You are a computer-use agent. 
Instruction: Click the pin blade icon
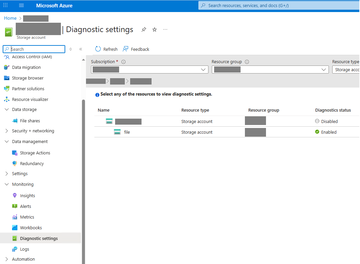pyautogui.click(x=144, y=29)
